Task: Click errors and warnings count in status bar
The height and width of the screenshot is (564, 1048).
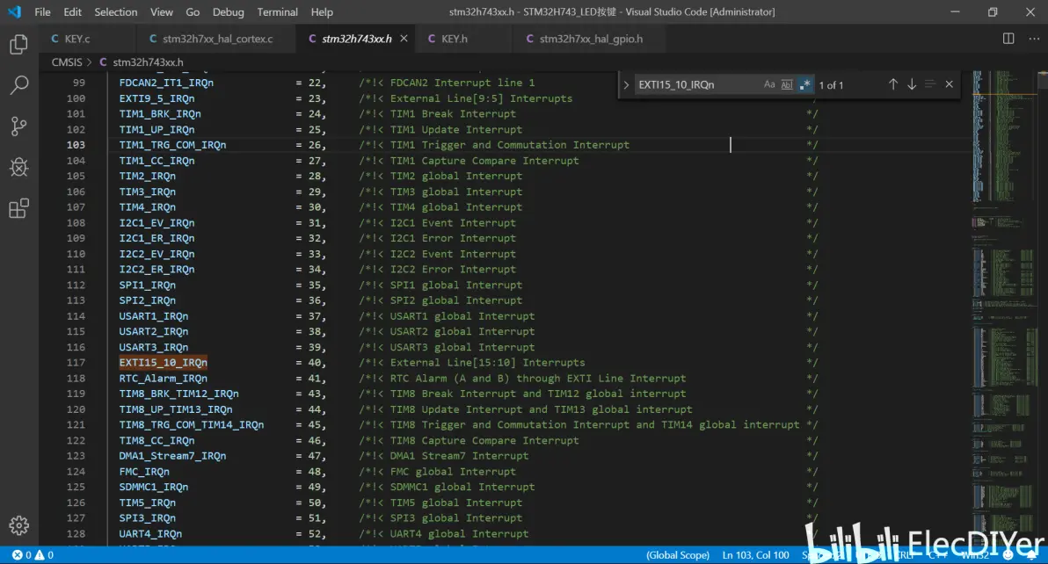Action: pyautogui.click(x=33, y=555)
